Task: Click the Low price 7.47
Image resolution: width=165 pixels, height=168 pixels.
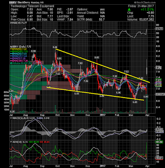Action: tap(30, 16)
